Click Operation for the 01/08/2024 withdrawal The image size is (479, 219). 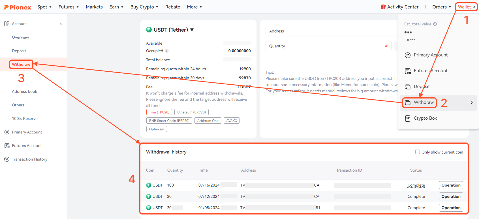[x=451, y=208]
